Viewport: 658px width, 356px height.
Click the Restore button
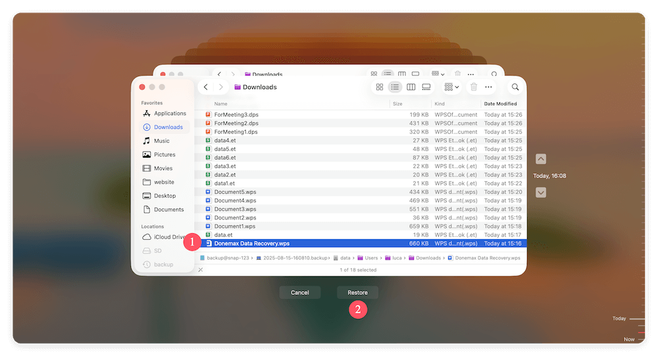357,293
